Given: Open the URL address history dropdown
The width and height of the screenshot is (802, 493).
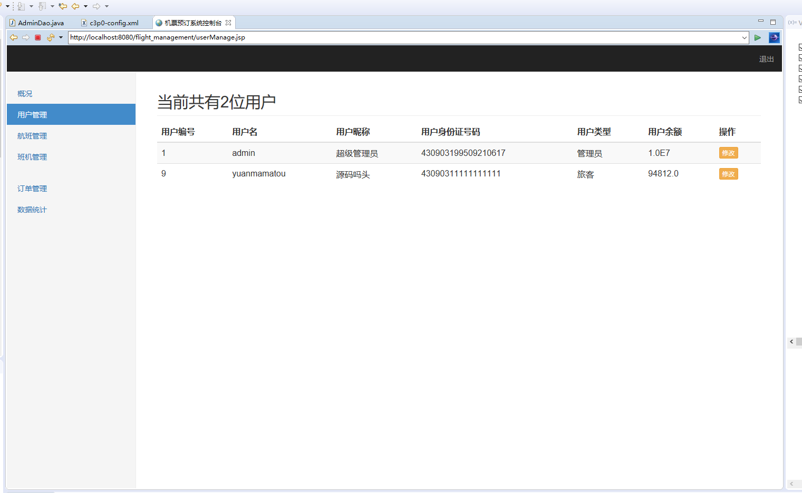Looking at the screenshot, I should pos(745,37).
